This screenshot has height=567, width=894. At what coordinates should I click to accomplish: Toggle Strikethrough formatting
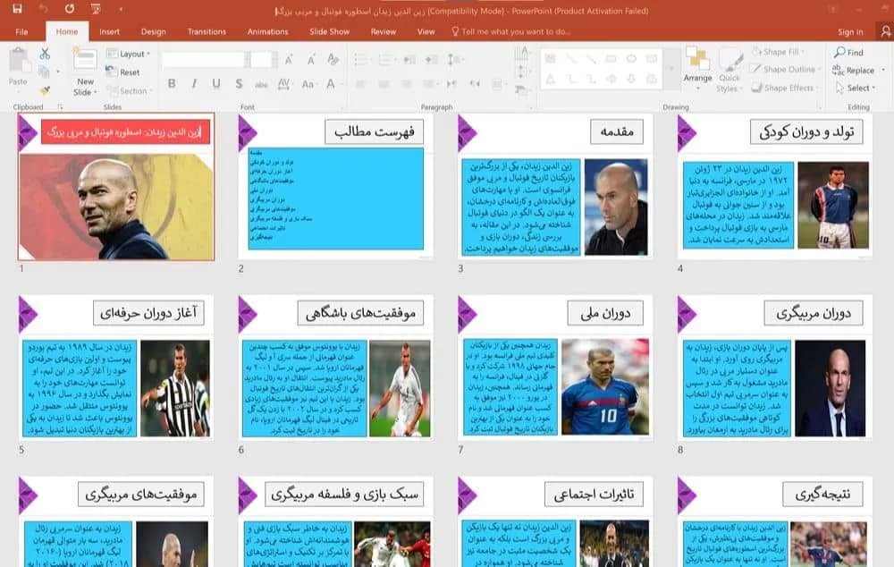coord(261,84)
